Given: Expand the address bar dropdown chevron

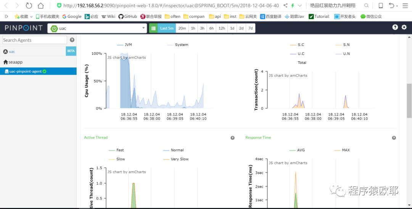Looking at the screenshot, I should pos(299,5).
